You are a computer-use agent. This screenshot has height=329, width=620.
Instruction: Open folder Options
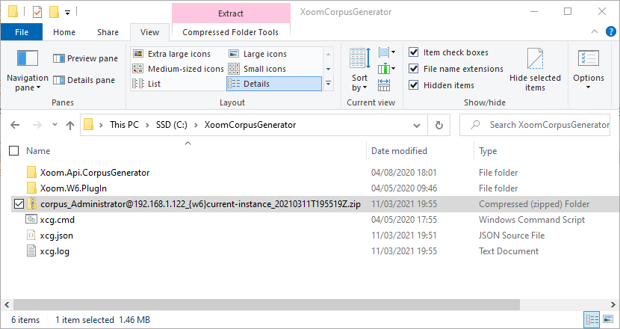pyautogui.click(x=589, y=70)
